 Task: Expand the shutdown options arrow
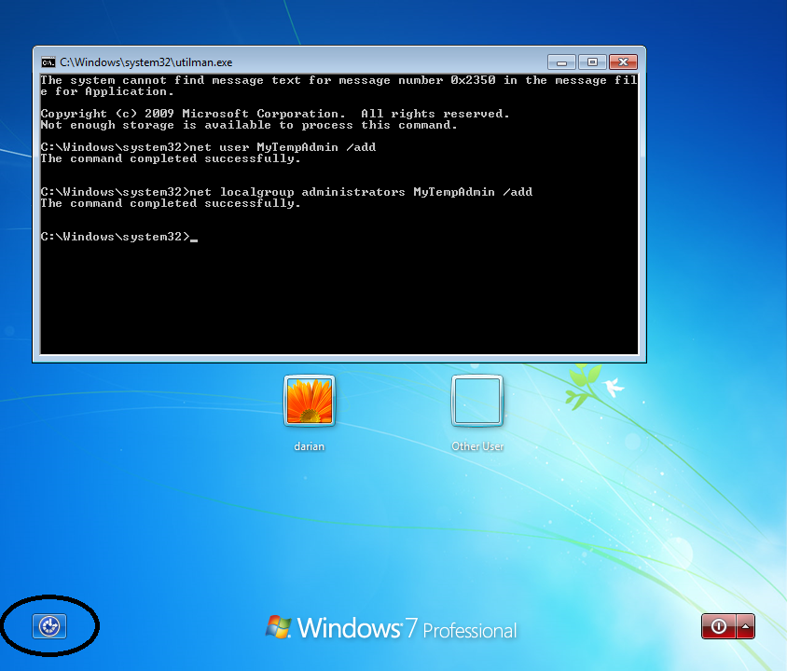click(x=743, y=626)
